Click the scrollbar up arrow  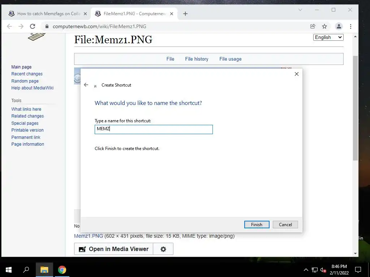[355, 36]
